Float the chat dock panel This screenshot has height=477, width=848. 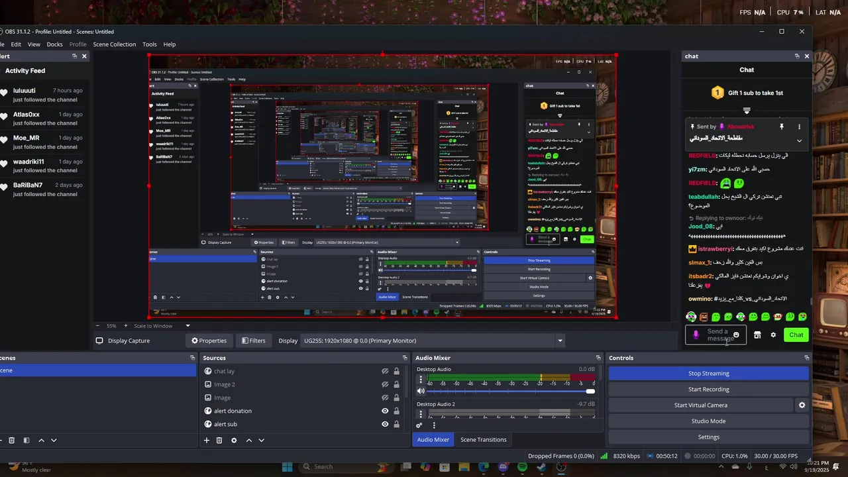coord(796,56)
